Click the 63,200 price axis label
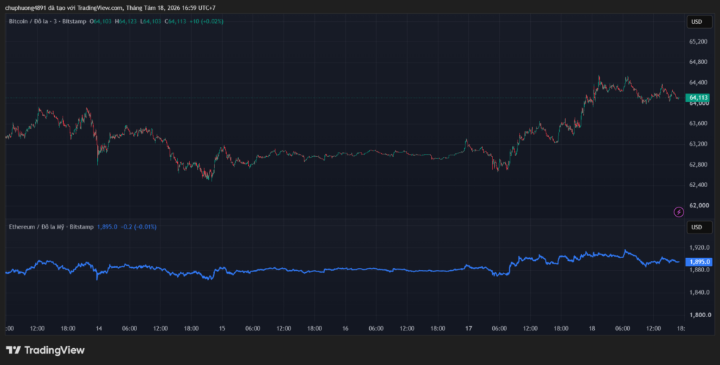 click(x=698, y=144)
